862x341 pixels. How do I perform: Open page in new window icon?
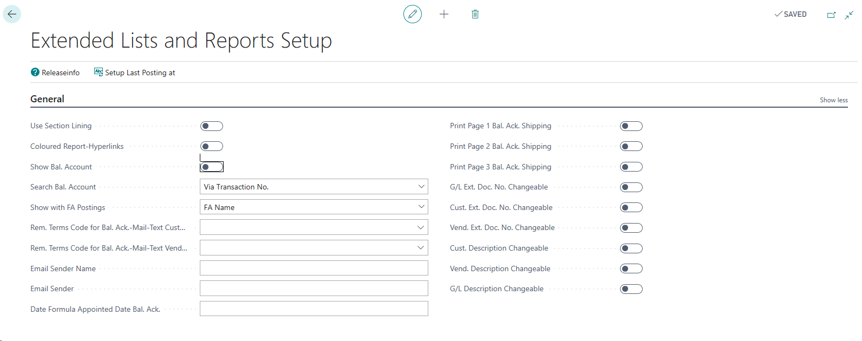coord(831,15)
